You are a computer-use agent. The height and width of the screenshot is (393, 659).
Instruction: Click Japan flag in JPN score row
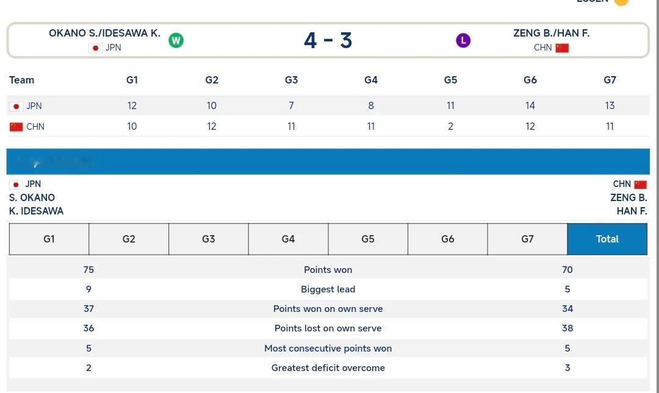(x=16, y=106)
